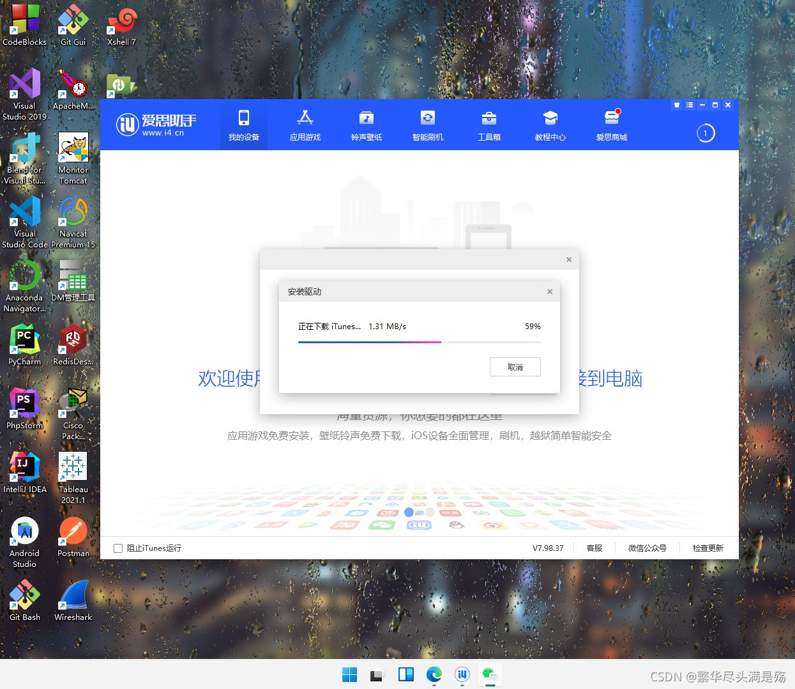Open Tableau 2021.1 shortcut

point(73,477)
